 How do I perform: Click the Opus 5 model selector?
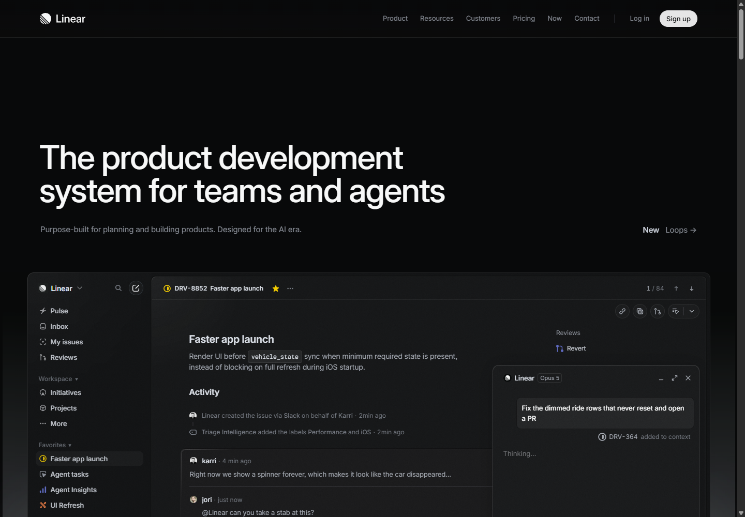550,378
